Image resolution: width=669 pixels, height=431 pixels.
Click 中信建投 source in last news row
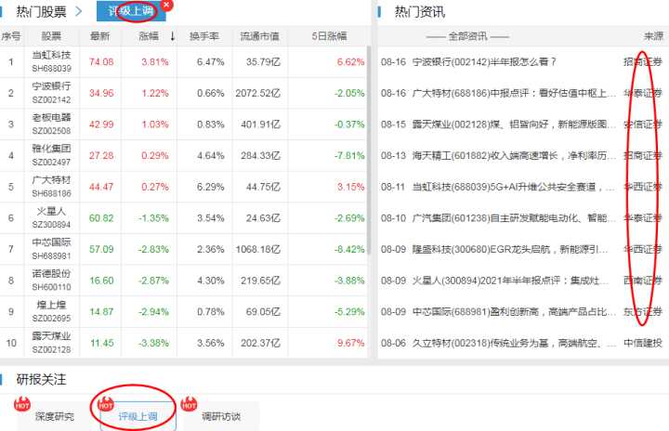click(643, 343)
